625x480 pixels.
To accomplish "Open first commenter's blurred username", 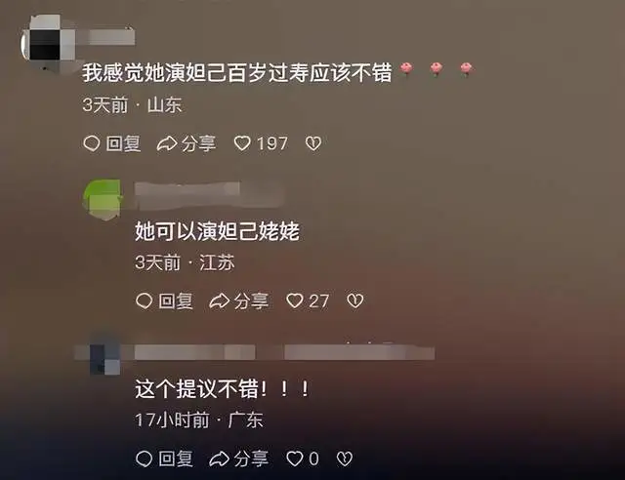I will click(x=105, y=37).
